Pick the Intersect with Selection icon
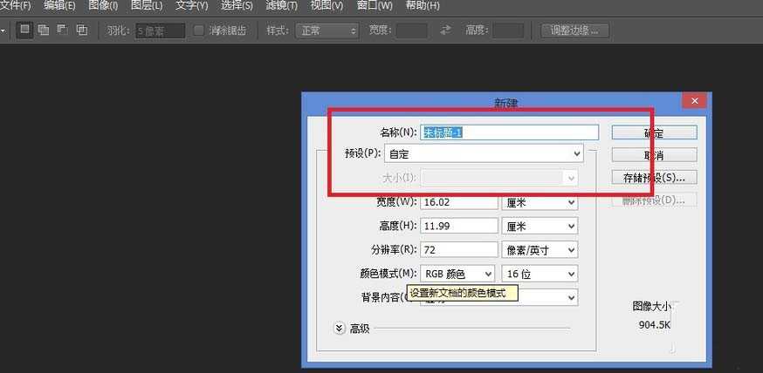 coord(81,31)
